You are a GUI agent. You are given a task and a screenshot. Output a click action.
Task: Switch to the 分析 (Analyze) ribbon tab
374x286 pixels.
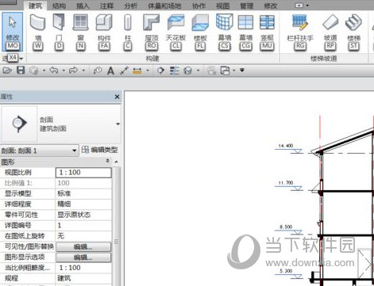click(130, 6)
